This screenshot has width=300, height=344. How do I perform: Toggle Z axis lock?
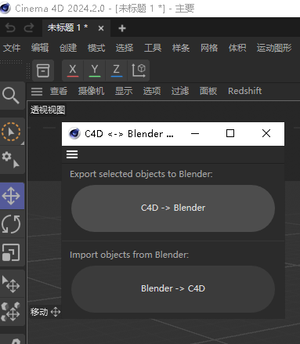117,71
